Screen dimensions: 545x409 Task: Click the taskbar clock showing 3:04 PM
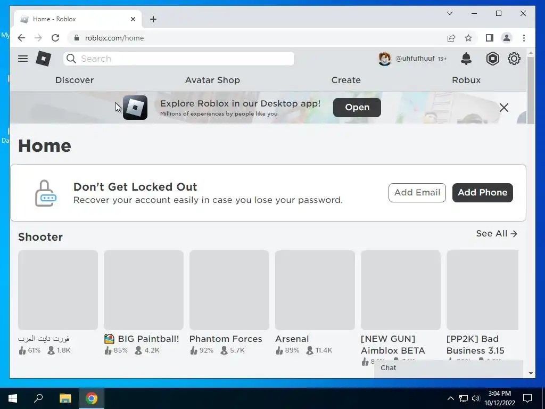[499, 398]
